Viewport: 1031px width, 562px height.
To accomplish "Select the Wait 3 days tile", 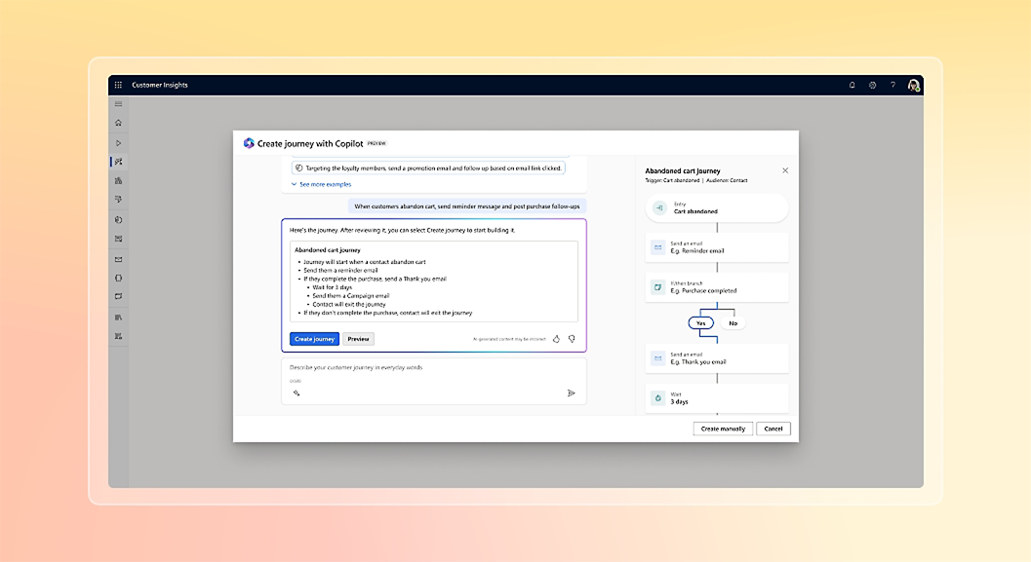I will 717,397.
